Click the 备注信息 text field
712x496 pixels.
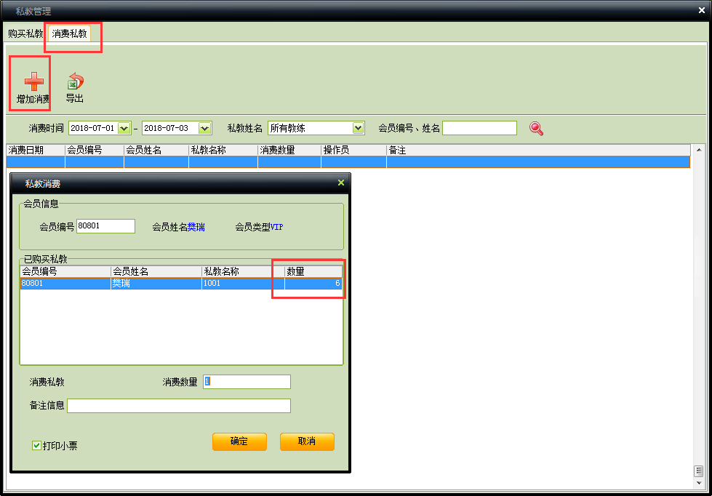pyautogui.click(x=178, y=406)
